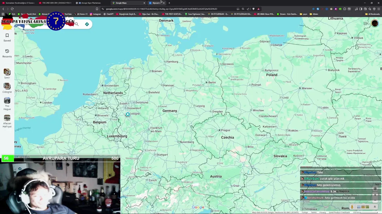Switch to the Skyscanner browser tab

pyautogui.click(x=157, y=3)
